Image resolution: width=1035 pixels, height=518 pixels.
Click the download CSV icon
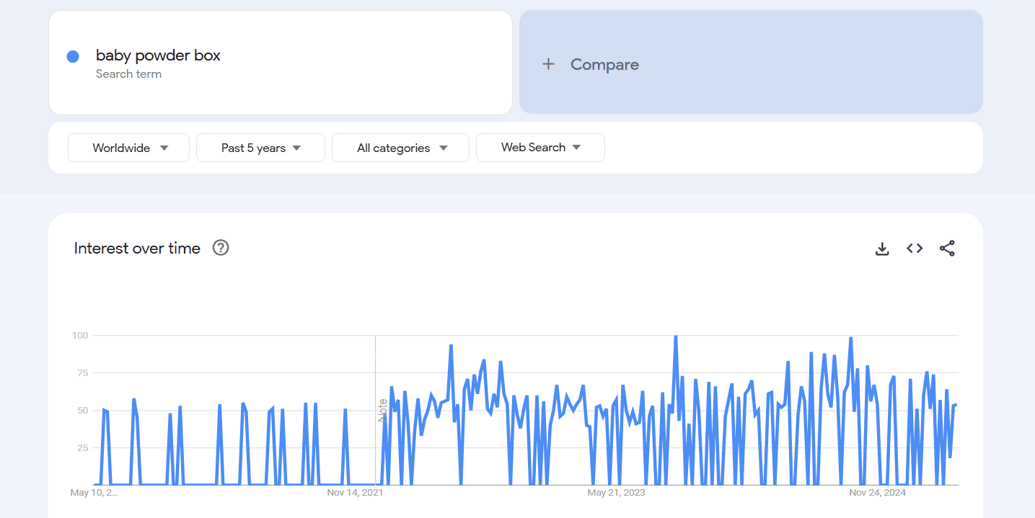click(881, 249)
